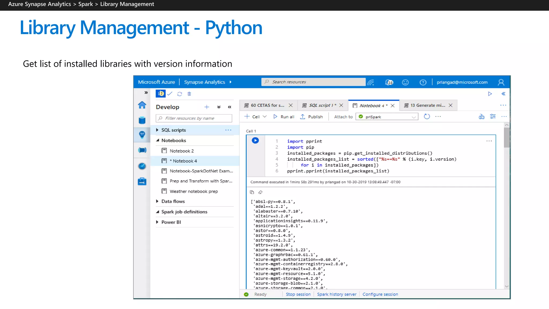The image size is (549, 309).
Task: Click the top-right run play triangle
Action: (x=490, y=94)
